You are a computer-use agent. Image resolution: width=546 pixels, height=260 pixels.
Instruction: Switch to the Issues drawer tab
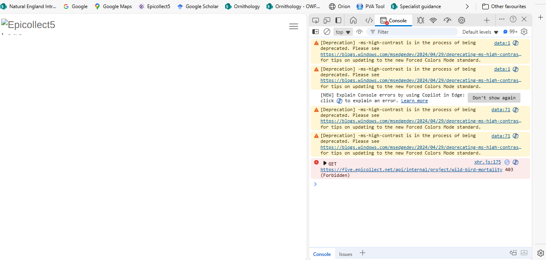tap(346, 254)
